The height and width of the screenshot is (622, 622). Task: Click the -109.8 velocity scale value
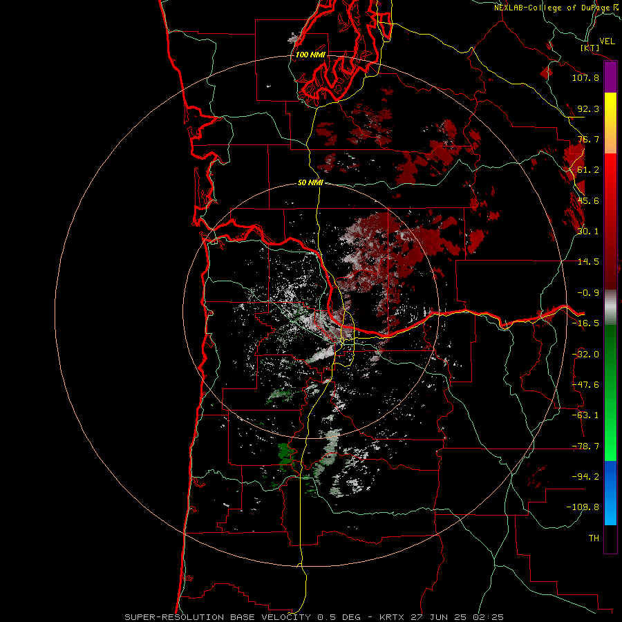tap(583, 507)
